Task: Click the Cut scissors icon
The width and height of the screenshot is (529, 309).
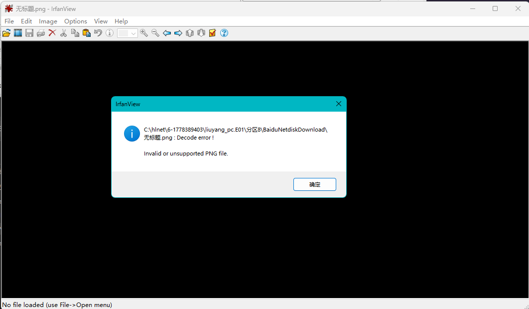Action: pos(63,33)
